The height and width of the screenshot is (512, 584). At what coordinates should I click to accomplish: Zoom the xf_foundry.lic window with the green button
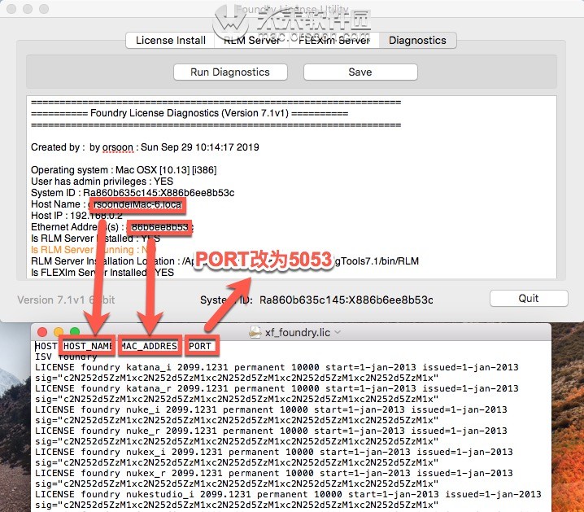(x=75, y=331)
